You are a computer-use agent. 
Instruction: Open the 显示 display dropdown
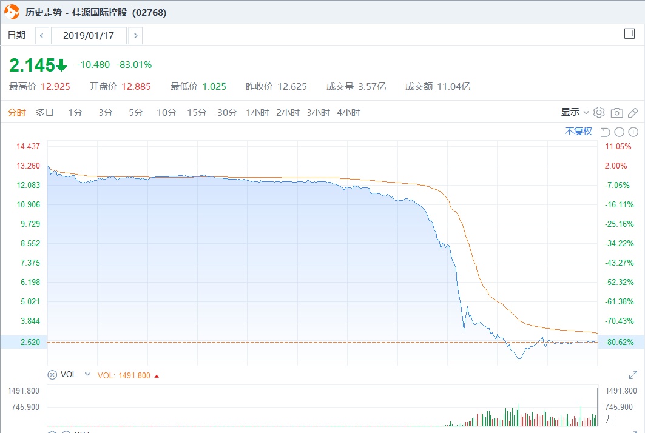575,112
